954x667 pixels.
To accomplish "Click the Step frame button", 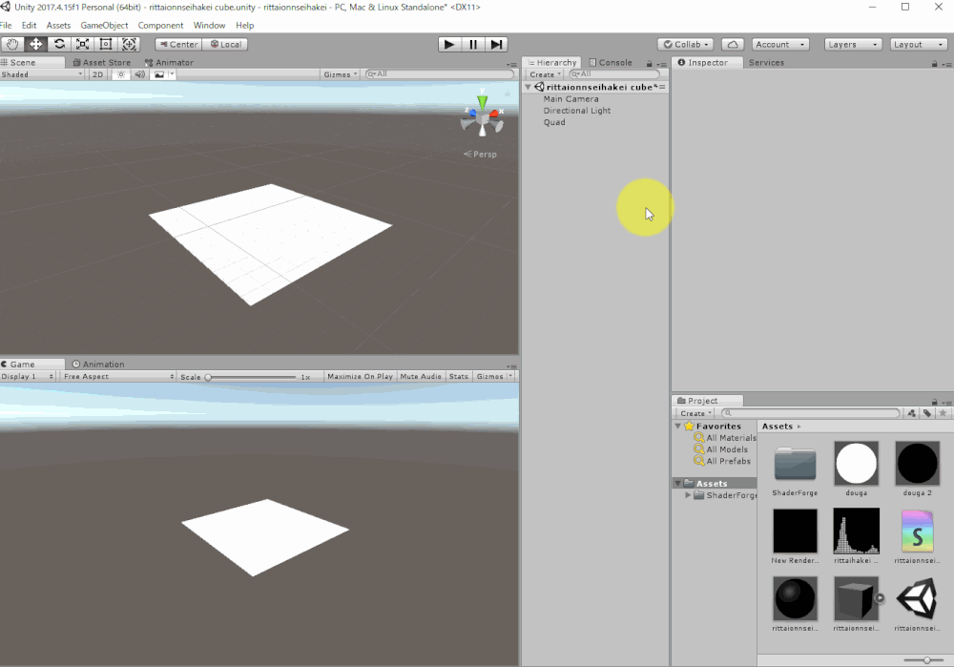I will 496,45.
